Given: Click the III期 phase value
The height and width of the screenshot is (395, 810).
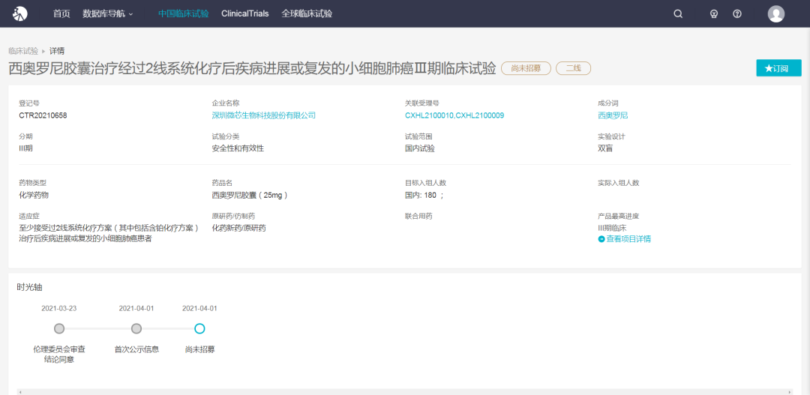Looking at the screenshot, I should [x=25, y=148].
